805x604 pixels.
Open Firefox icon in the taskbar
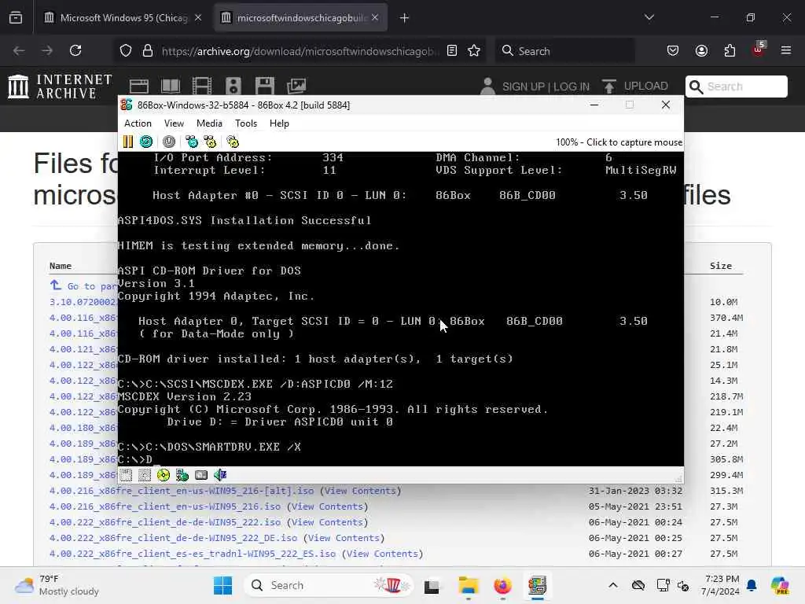coord(502,585)
